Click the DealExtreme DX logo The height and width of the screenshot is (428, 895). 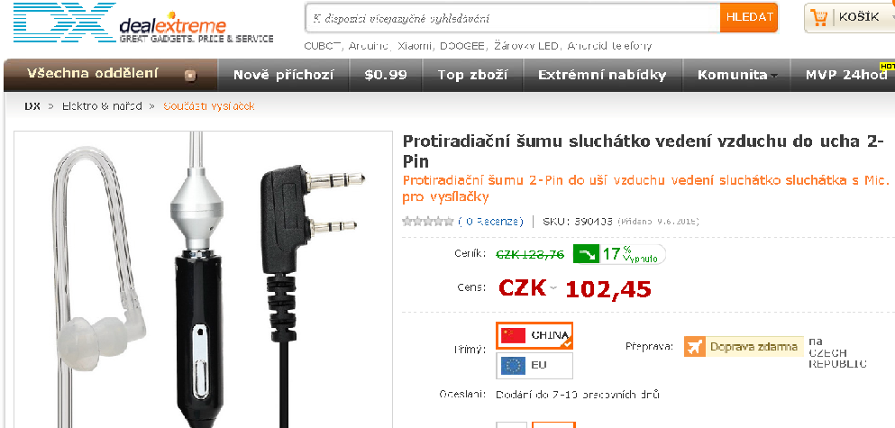[143, 24]
